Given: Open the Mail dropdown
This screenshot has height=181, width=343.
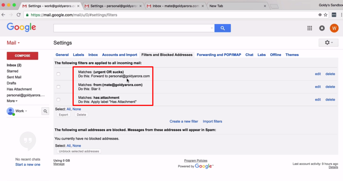Looking at the screenshot, I should 13,43.
